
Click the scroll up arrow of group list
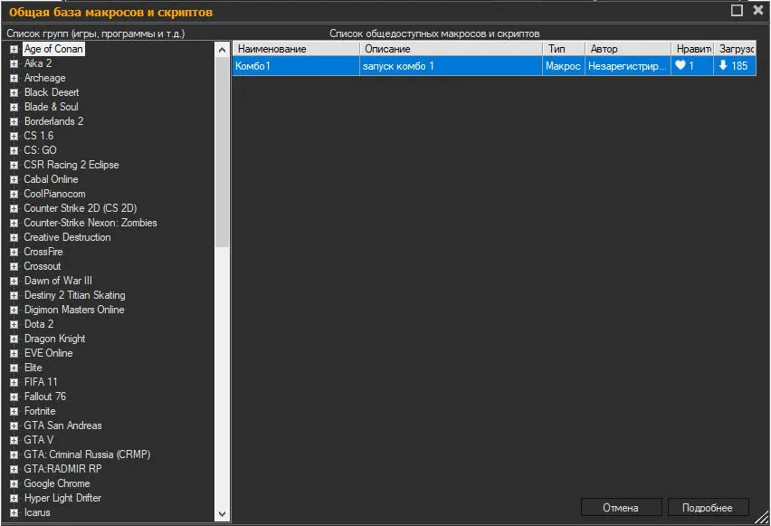click(223, 50)
